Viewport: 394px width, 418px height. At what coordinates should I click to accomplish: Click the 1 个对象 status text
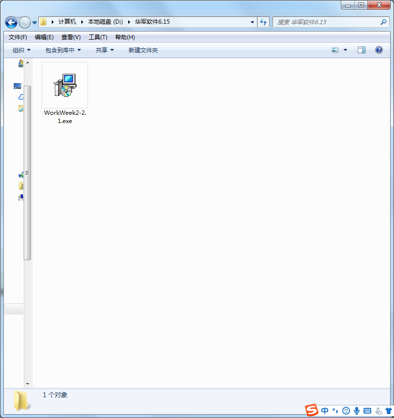pyautogui.click(x=55, y=395)
